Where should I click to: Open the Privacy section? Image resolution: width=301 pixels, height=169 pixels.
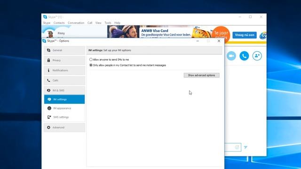coord(64,61)
